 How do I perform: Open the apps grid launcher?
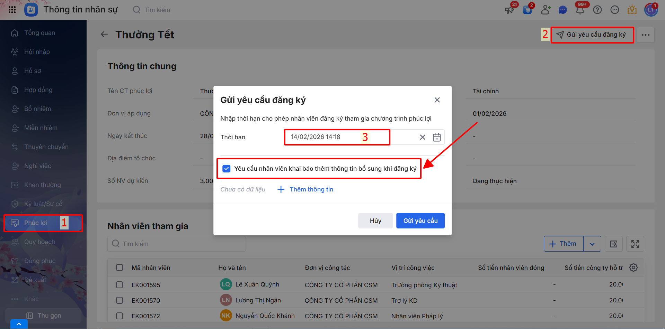coord(12,10)
